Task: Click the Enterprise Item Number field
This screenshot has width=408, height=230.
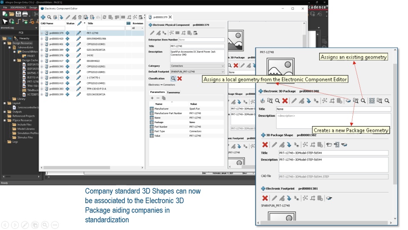Action: pos(201,40)
